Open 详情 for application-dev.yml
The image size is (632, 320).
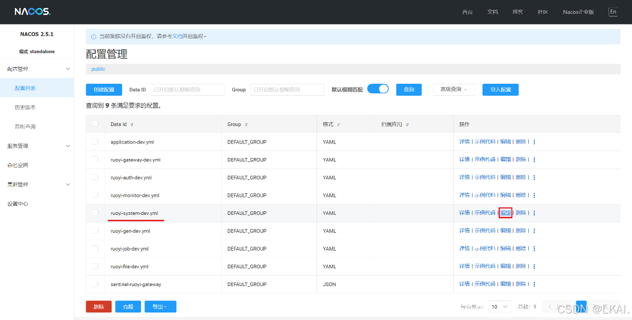click(465, 142)
